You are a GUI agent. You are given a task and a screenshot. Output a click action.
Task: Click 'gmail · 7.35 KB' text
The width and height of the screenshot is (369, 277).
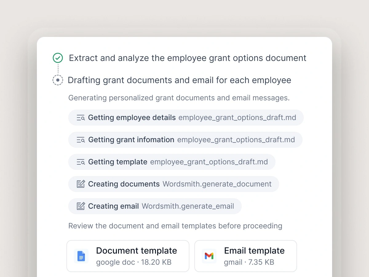coord(249,262)
